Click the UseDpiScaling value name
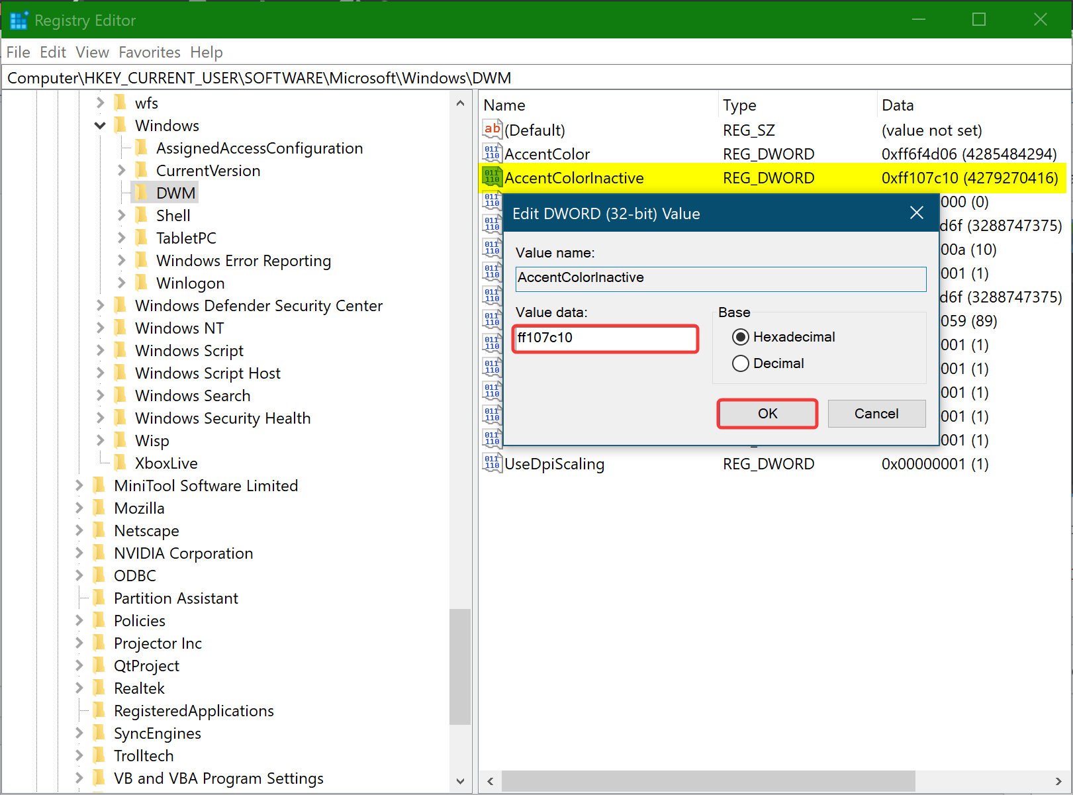Image resolution: width=1073 pixels, height=795 pixels. (554, 464)
